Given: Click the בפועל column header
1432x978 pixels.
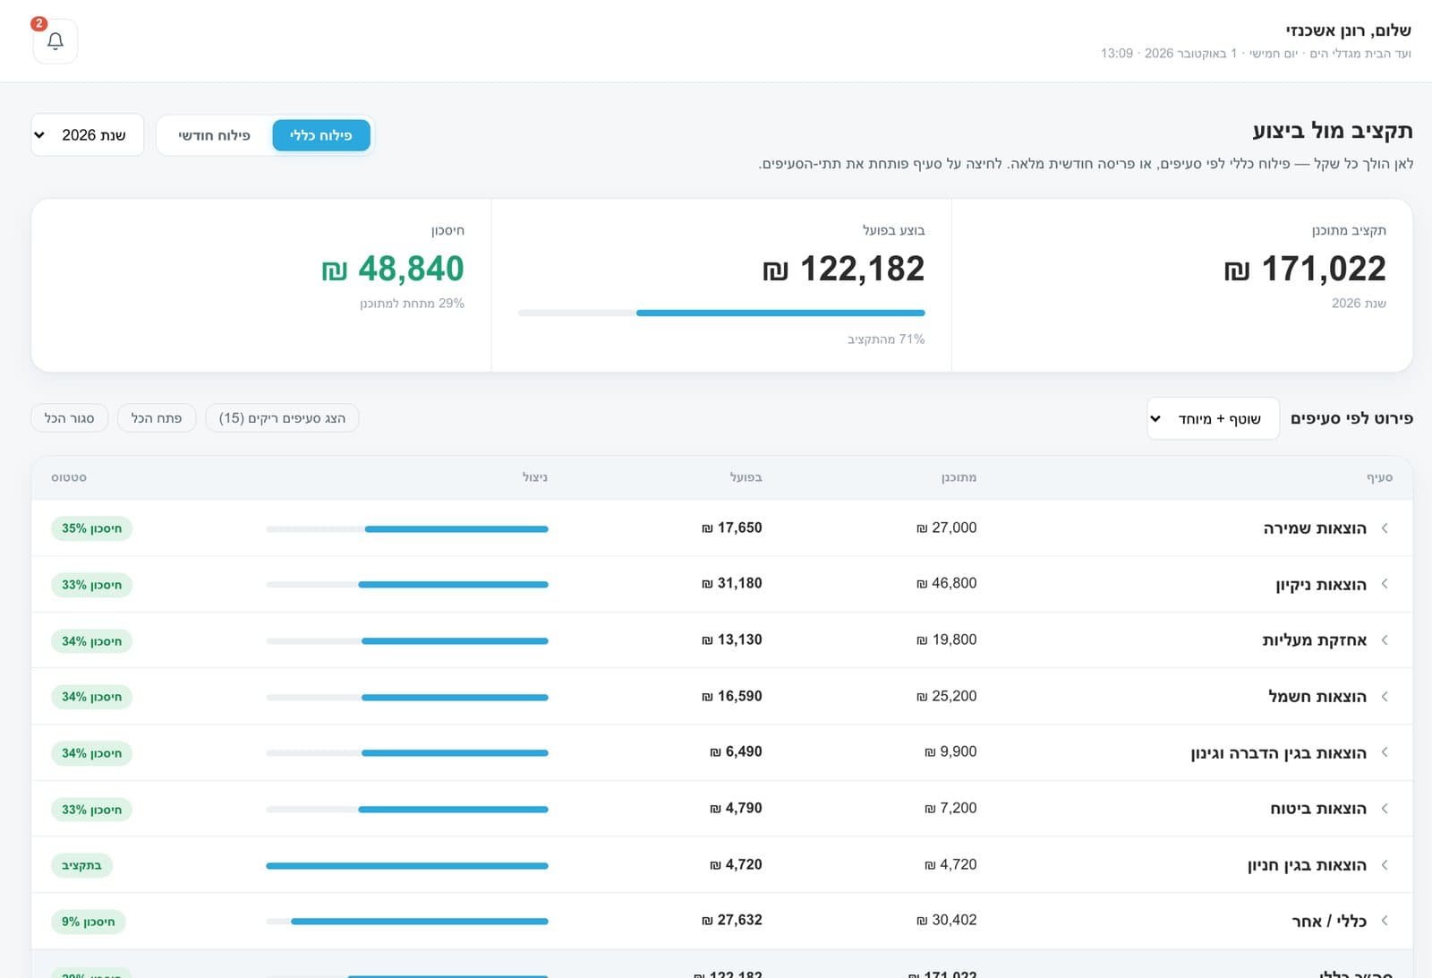Looking at the screenshot, I should (746, 477).
